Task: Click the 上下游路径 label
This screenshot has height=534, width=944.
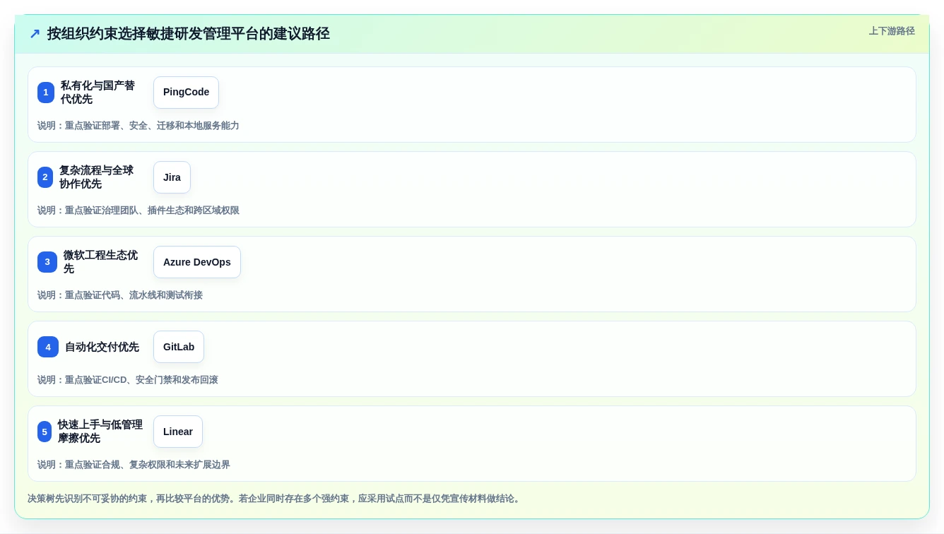Action: click(892, 31)
